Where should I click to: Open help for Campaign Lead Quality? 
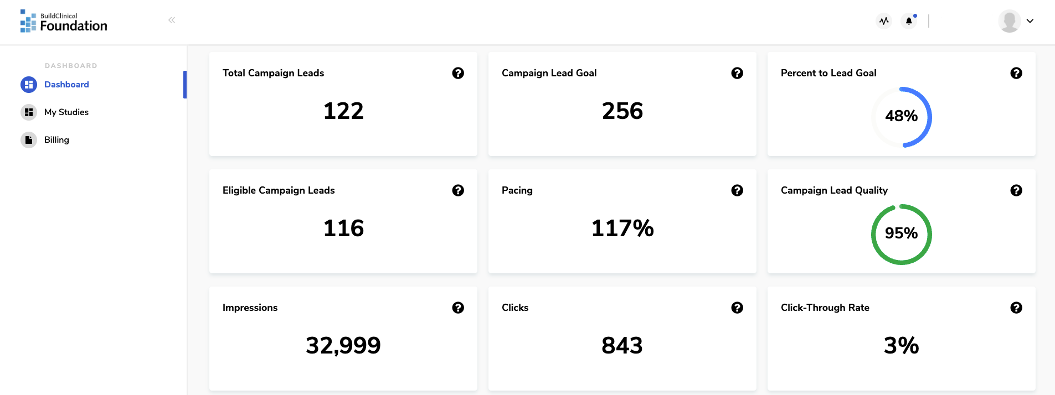coord(1016,190)
